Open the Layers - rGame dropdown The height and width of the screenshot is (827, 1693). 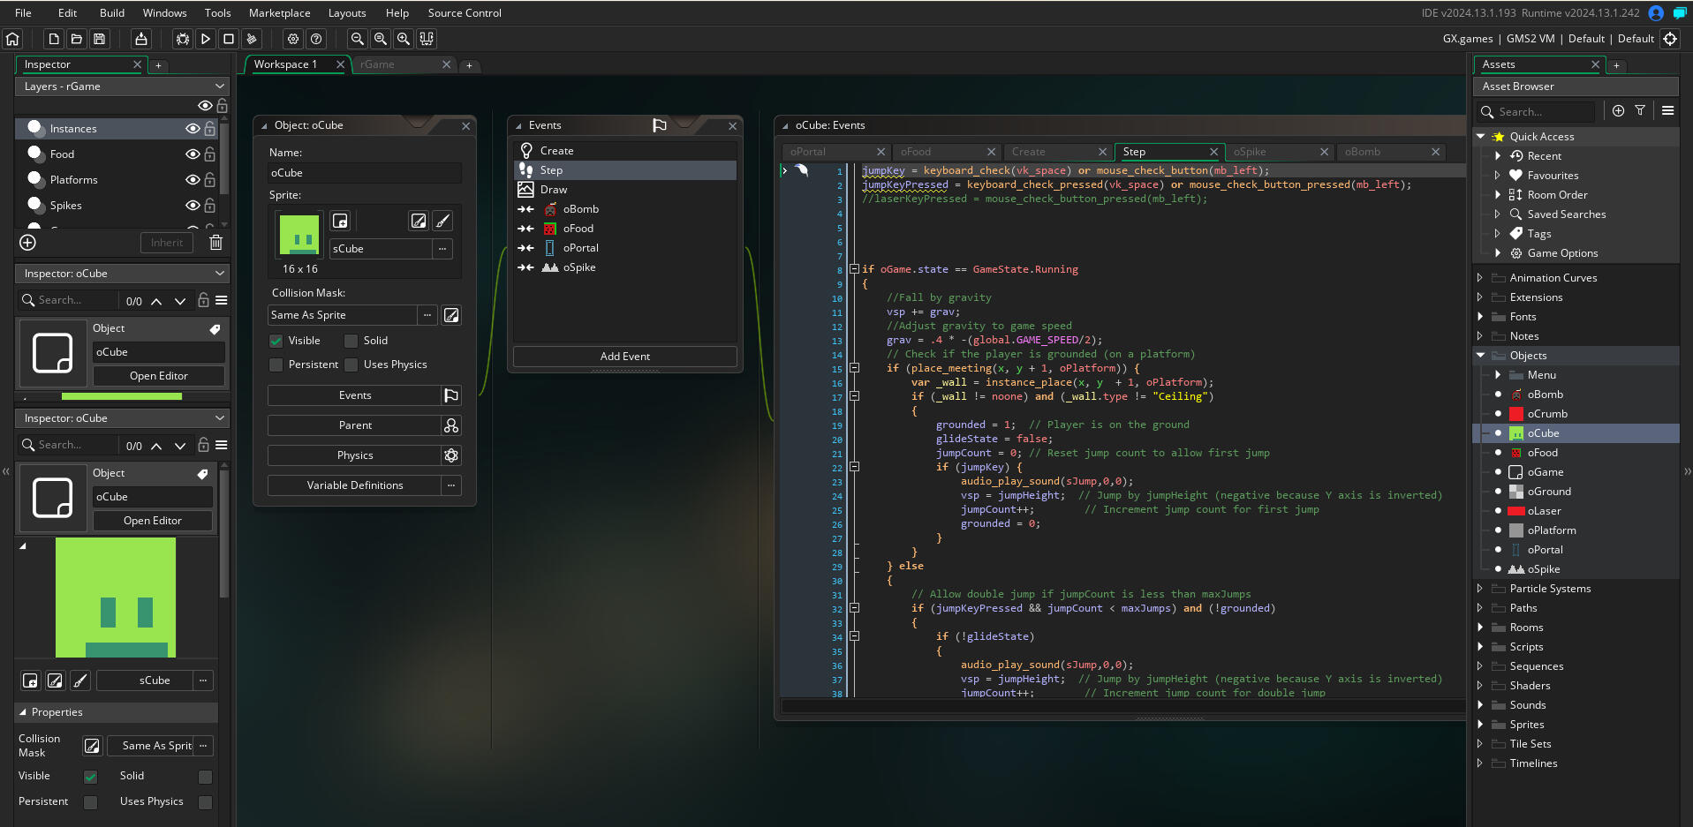pyautogui.click(x=122, y=86)
